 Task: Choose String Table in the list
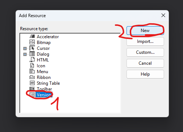[x=48, y=83]
